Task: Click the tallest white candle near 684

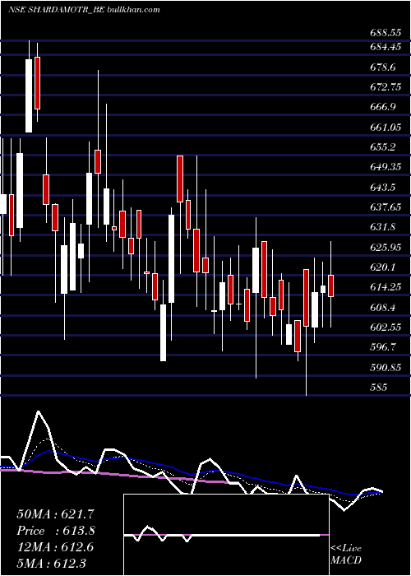Action: [x=29, y=95]
